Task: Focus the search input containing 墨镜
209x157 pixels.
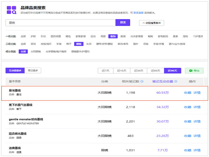Action: [60, 23]
